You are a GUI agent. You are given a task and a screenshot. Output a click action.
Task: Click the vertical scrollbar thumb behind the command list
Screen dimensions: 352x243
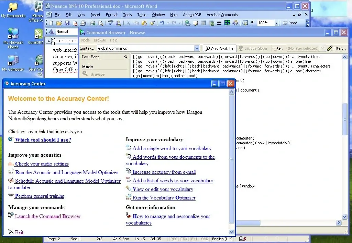pos(344,119)
